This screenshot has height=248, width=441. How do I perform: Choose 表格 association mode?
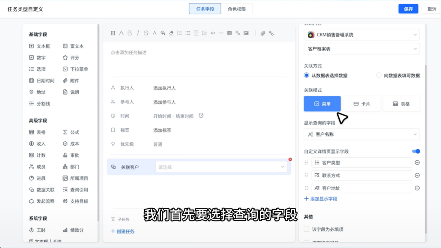[401, 104]
